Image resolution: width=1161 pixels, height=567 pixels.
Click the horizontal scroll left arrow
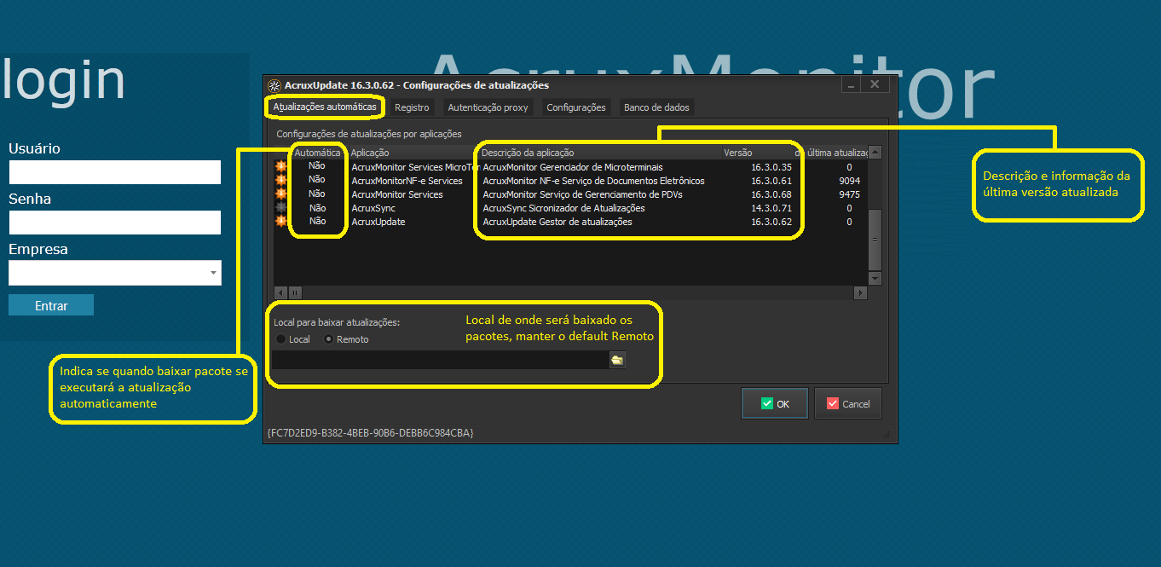coord(281,292)
